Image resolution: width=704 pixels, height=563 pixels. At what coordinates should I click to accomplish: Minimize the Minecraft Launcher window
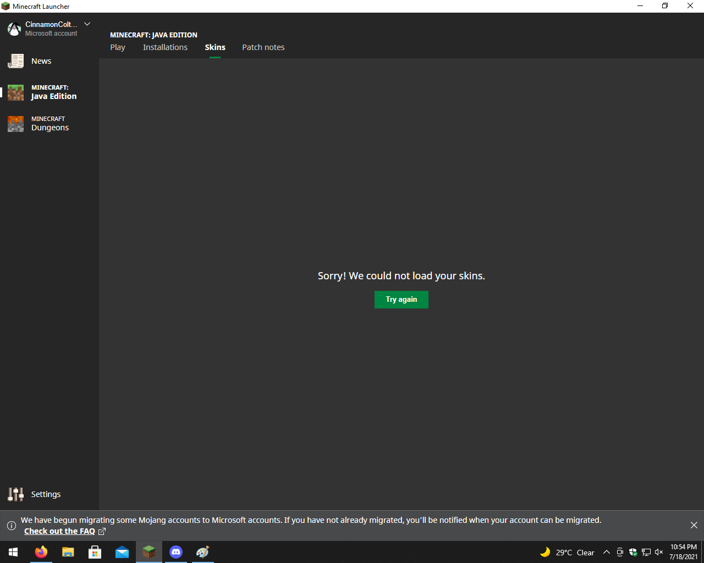pos(640,6)
